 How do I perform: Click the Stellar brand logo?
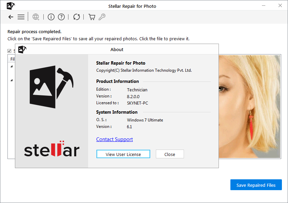52,149
